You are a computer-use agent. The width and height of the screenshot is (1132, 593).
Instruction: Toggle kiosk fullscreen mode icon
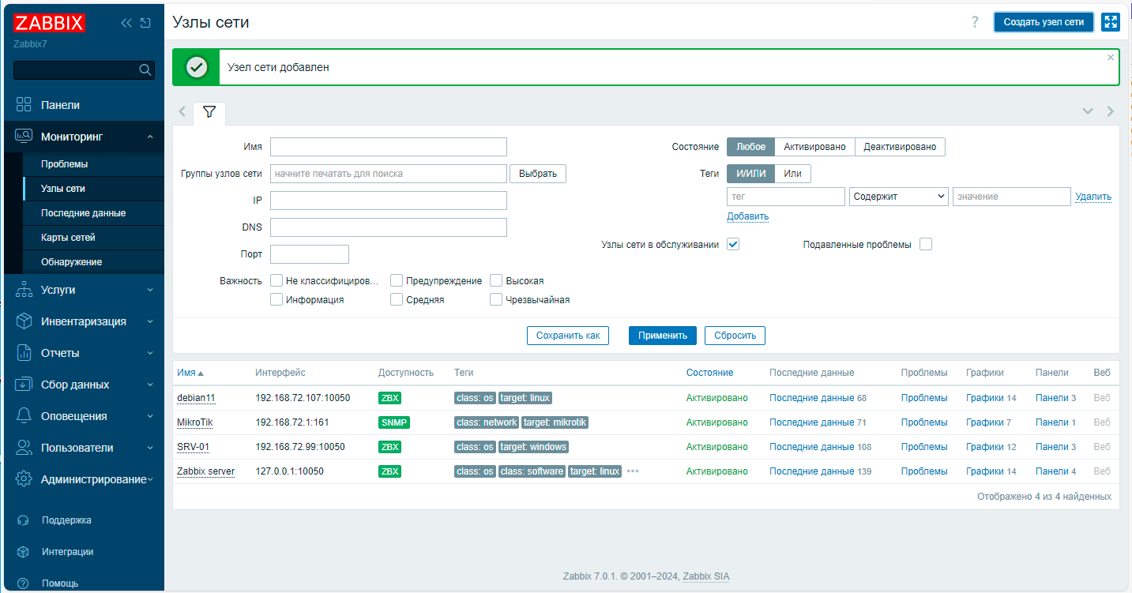click(x=1110, y=22)
